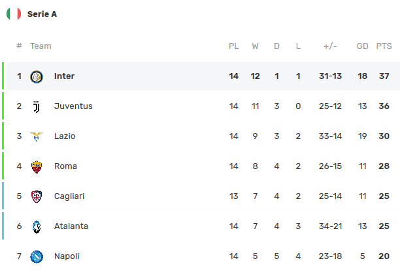Click the Cagliari club crest
Image resolution: width=400 pixels, height=272 pixels.
tap(37, 196)
